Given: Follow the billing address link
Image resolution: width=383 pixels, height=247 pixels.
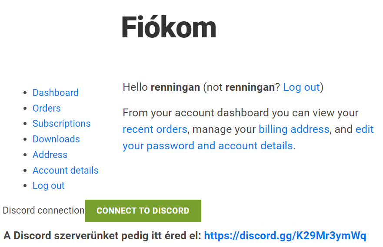Looking at the screenshot, I should (293, 129).
